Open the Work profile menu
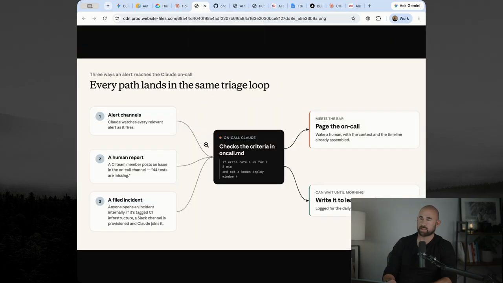Screen dimensions: 503x283 [x=400, y=18]
